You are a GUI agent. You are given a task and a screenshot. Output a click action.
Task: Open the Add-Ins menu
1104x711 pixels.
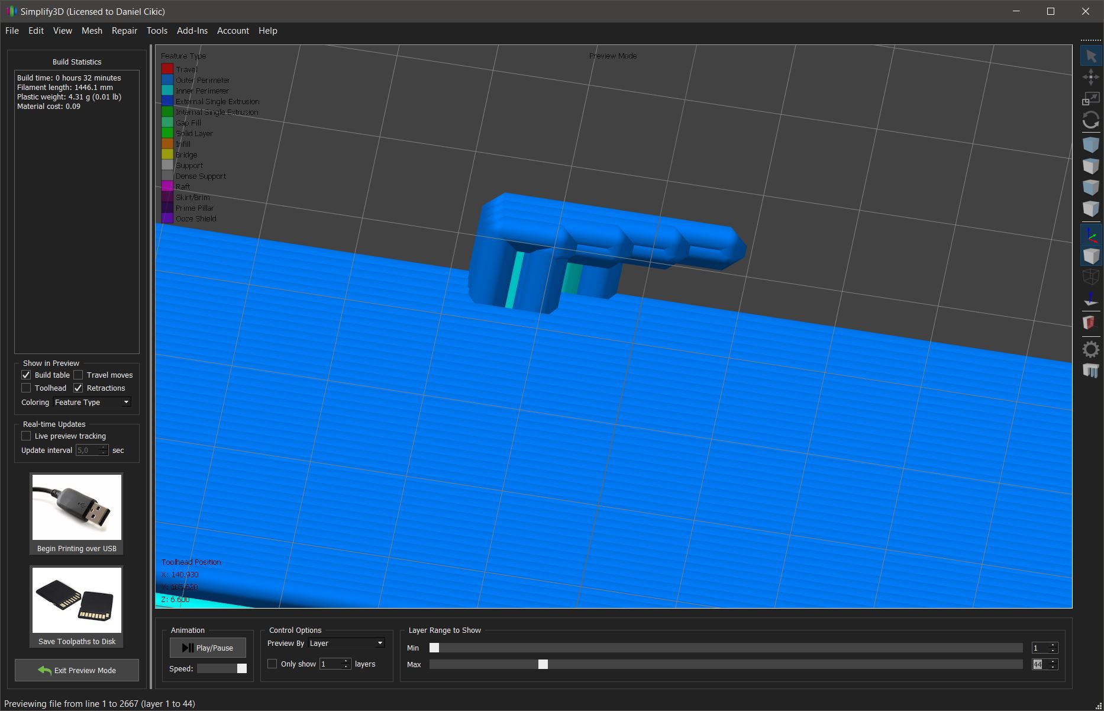pyautogui.click(x=192, y=31)
